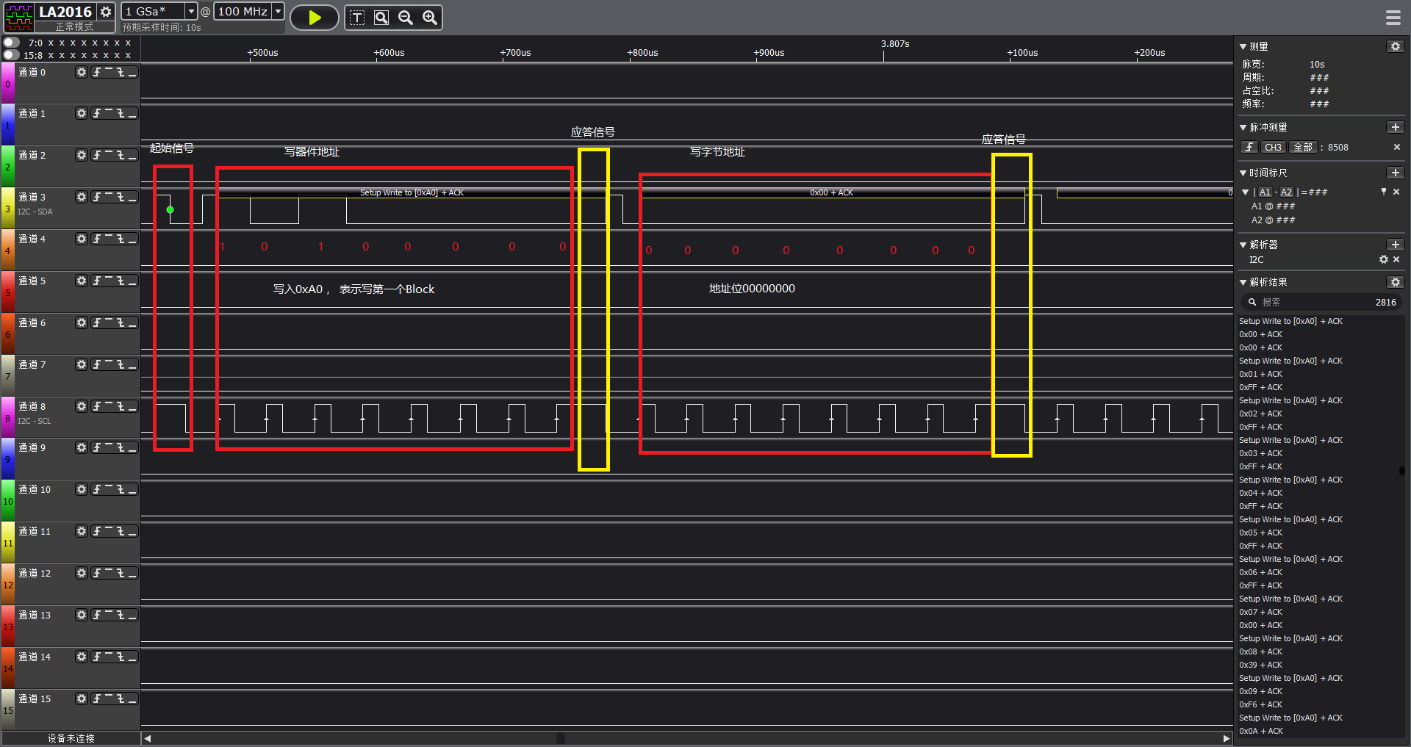
Task: Toggle the 15:8 channel group switch
Action: pos(11,55)
